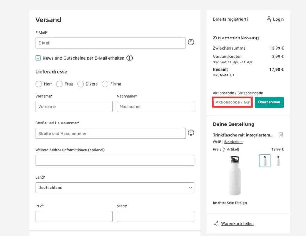
Task: Click Bearbeiten to edit the Trinkflasche
Action: [233, 141]
